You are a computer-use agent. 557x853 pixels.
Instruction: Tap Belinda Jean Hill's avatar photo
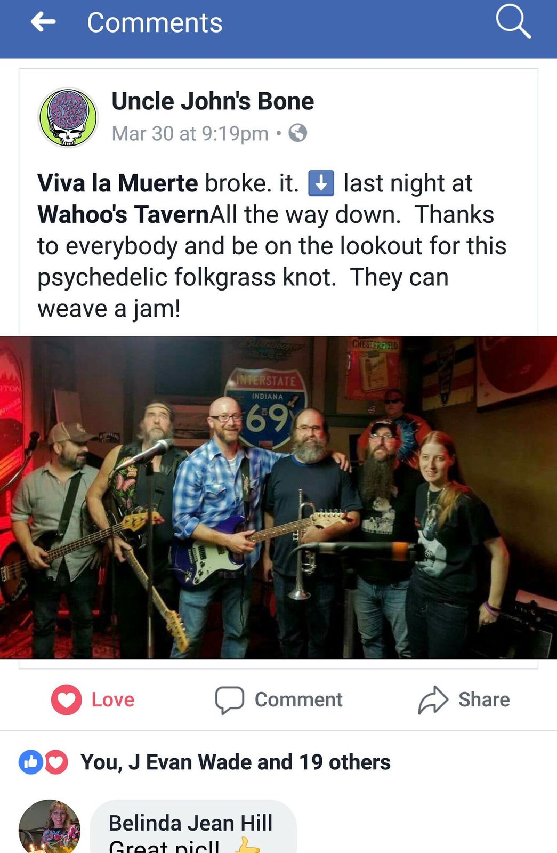[x=49, y=826]
